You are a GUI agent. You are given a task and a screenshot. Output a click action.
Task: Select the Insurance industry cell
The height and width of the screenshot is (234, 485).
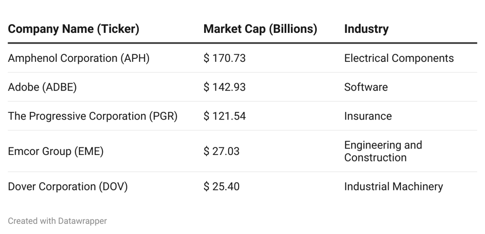click(367, 116)
